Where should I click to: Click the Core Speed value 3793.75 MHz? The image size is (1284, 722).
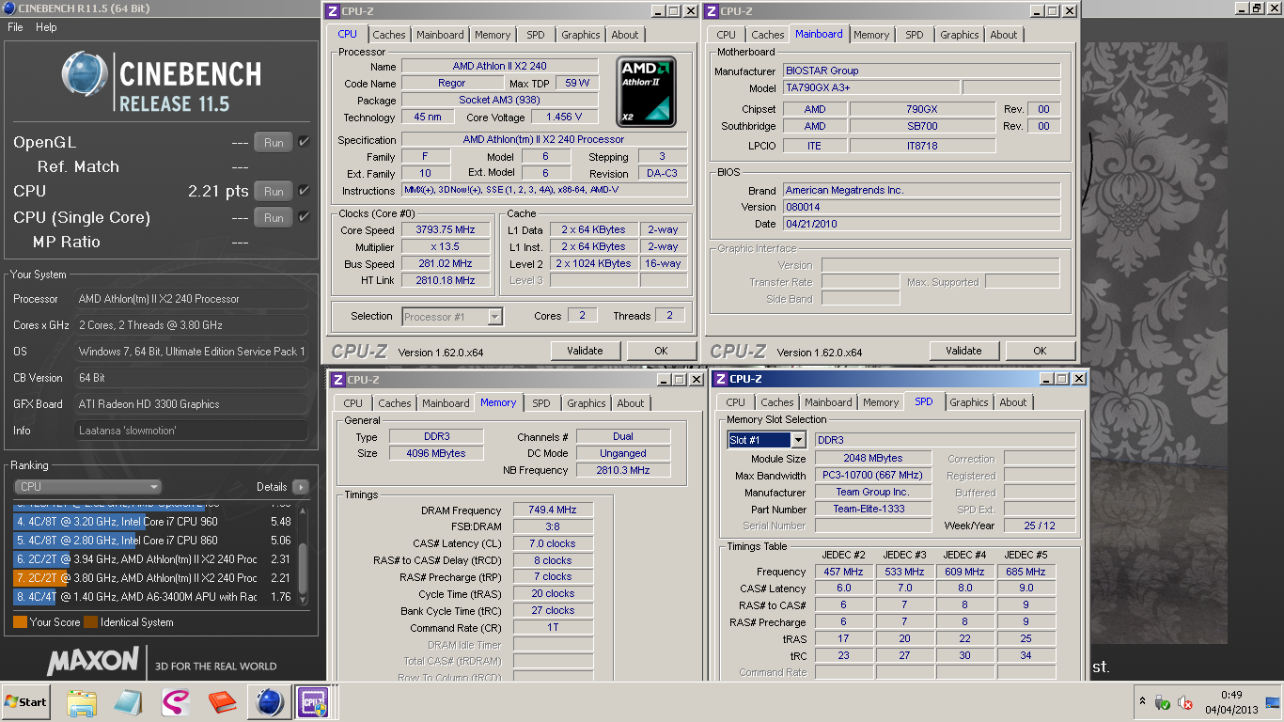coord(446,230)
